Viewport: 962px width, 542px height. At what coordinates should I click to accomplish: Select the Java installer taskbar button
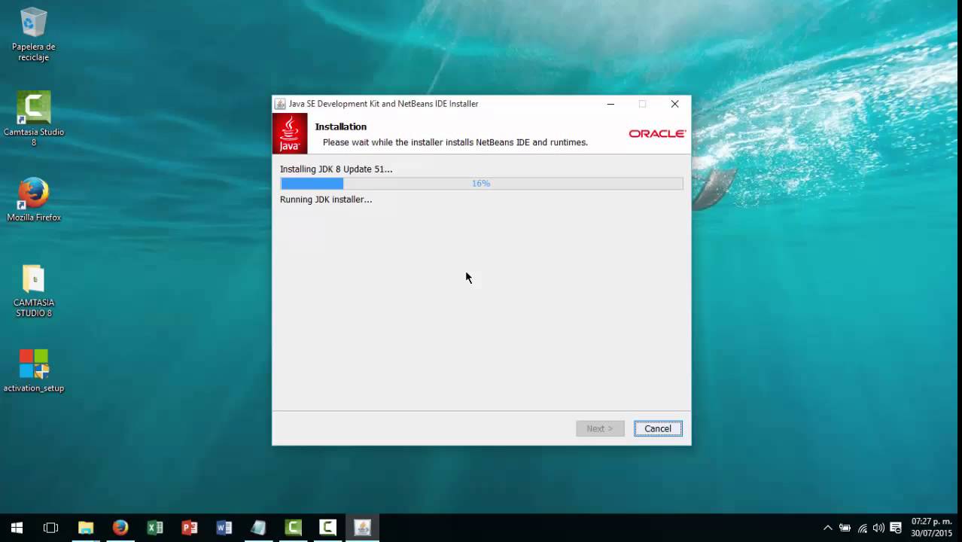[362, 528]
